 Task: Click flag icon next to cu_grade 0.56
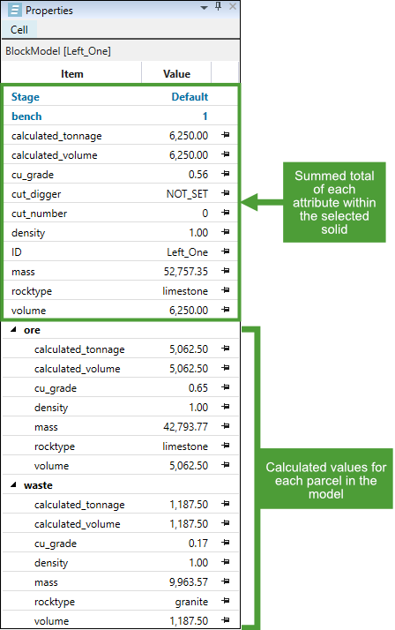point(226,174)
